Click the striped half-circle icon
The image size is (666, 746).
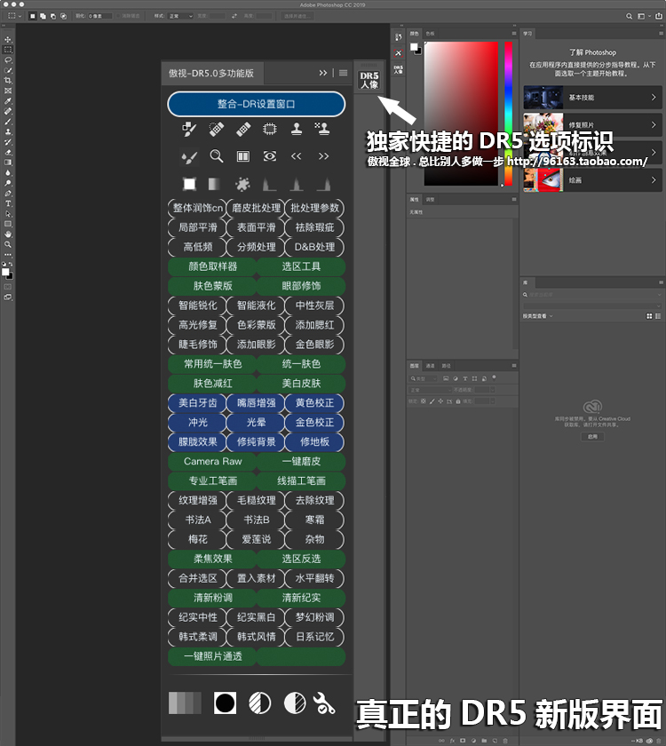259,703
